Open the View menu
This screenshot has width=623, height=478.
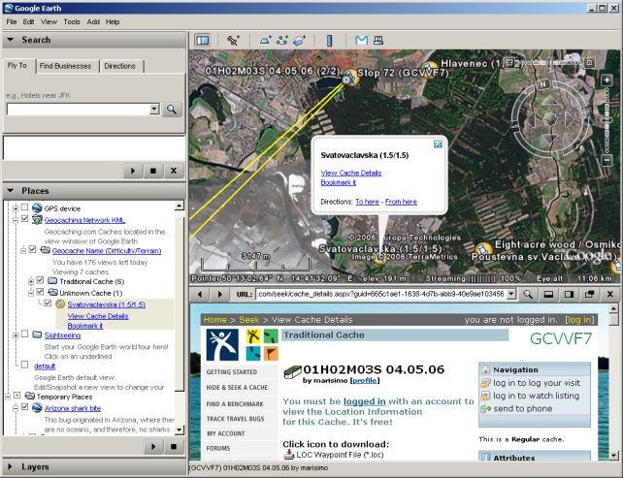[49, 22]
